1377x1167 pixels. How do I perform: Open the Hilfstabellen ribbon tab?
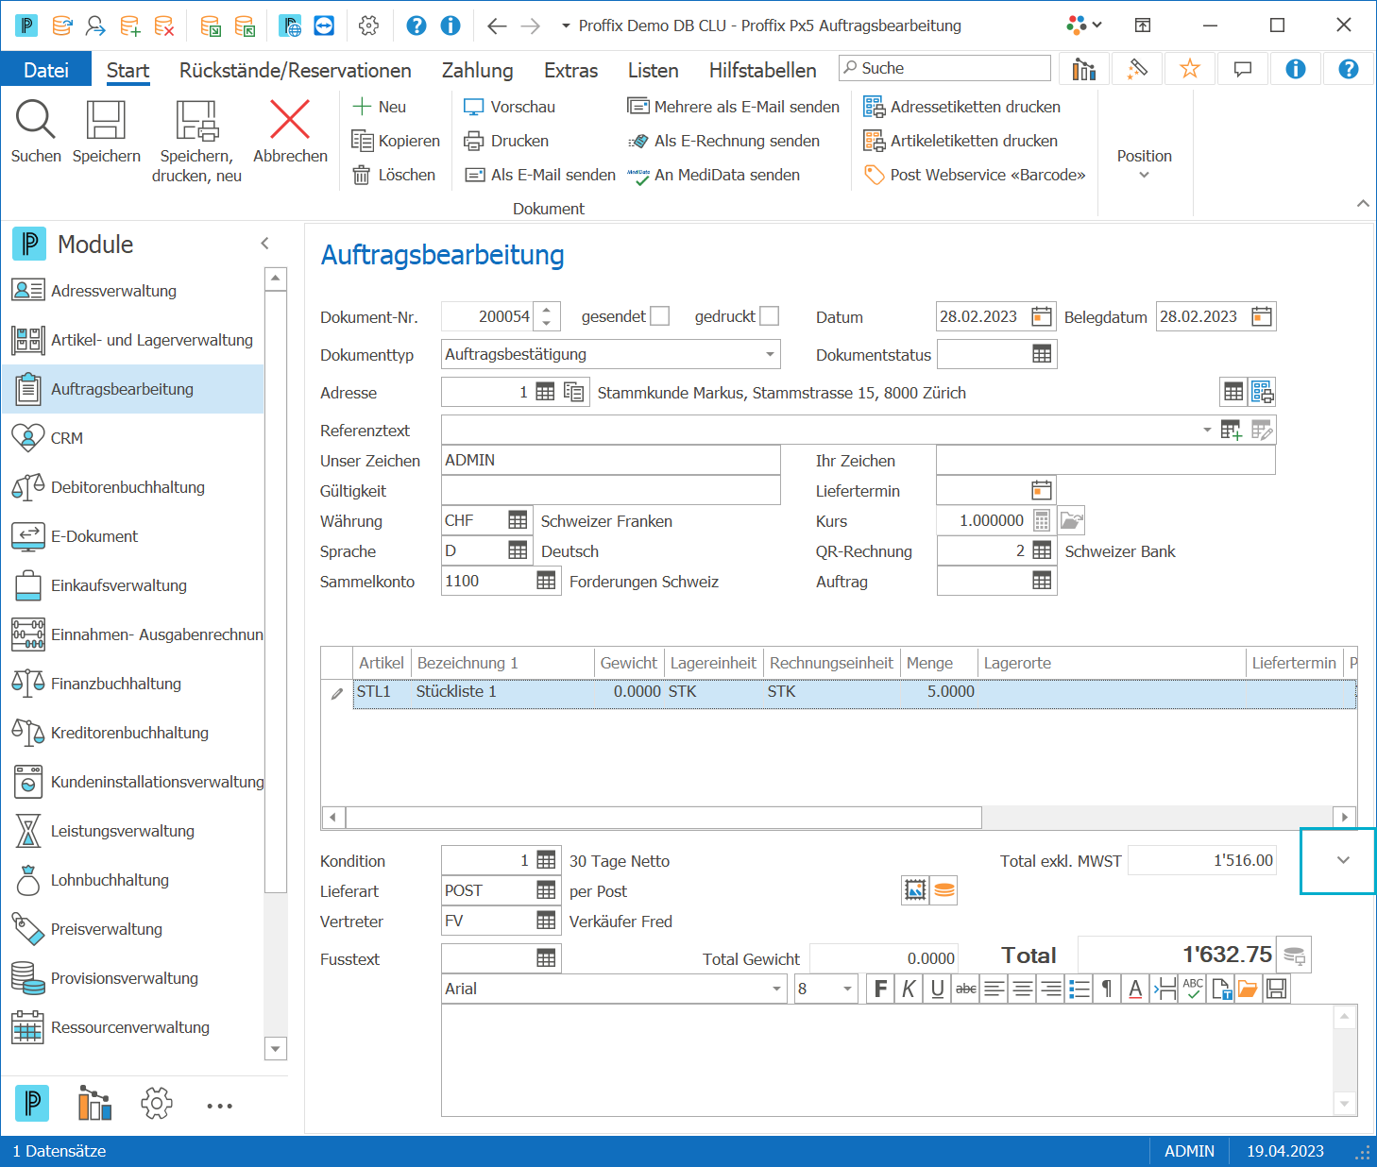[763, 70]
